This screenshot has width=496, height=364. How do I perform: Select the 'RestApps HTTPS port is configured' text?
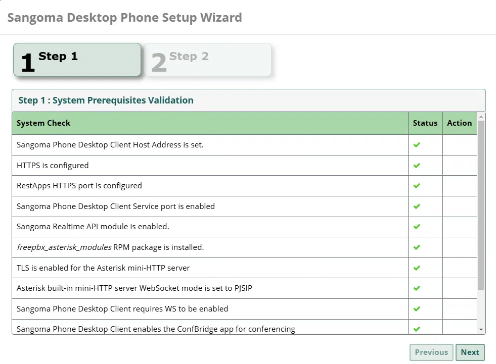pos(79,186)
